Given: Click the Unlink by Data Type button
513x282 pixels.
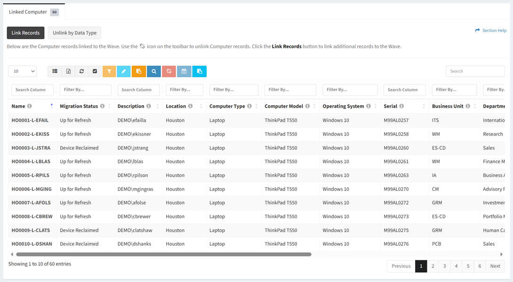Looking at the screenshot, I should (x=74, y=33).
